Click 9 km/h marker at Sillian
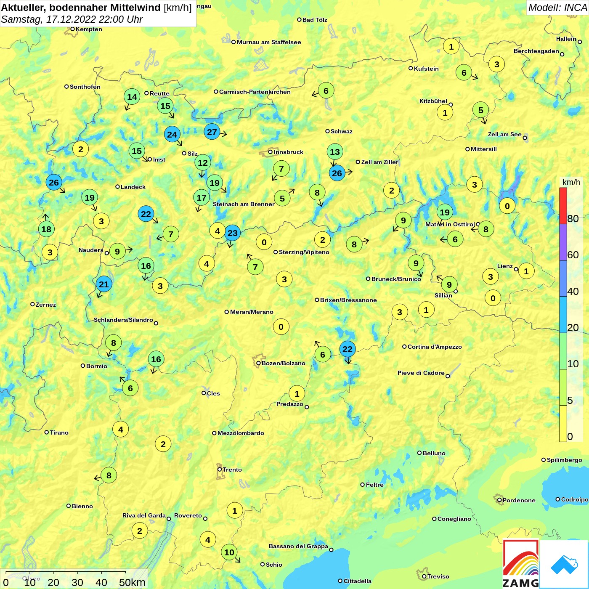Viewport: 589px width, 589px height. tap(449, 285)
